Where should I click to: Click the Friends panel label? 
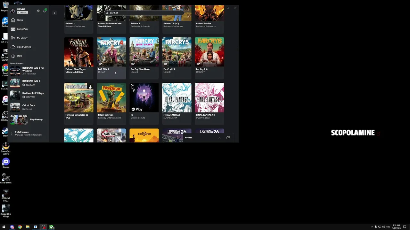188,138
